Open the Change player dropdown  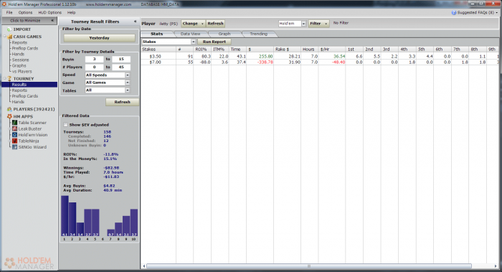point(194,24)
